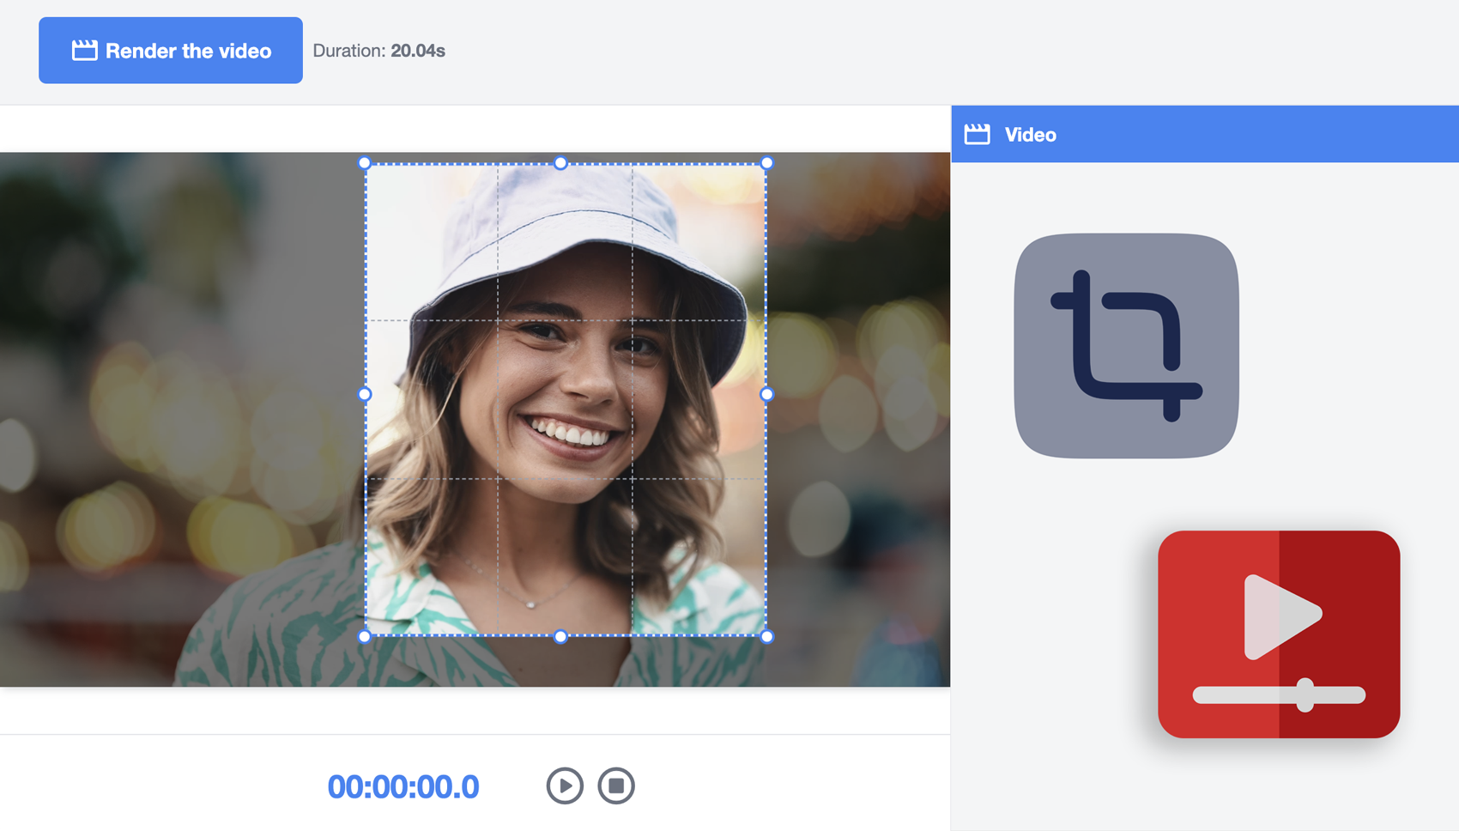Click the top-right crop handle
This screenshot has width=1459, height=831.
tap(767, 163)
